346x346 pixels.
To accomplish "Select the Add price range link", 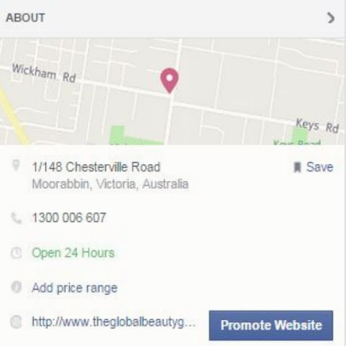I will click(x=75, y=288).
